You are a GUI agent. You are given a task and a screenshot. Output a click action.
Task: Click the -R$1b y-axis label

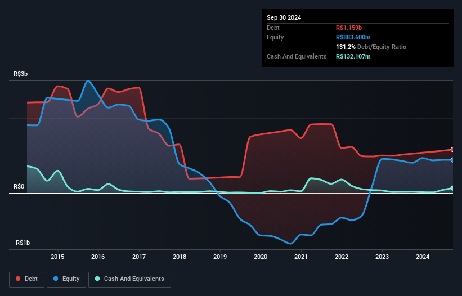[x=21, y=243]
